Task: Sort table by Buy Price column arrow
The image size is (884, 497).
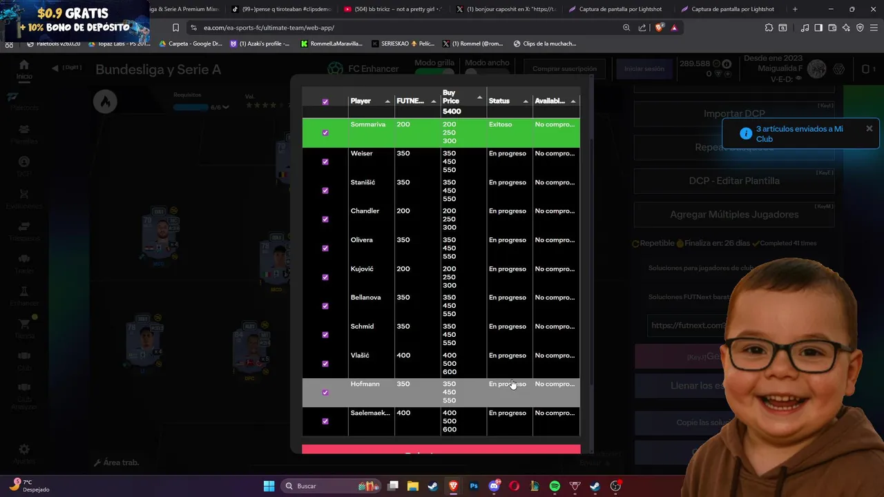Action: tap(479, 97)
